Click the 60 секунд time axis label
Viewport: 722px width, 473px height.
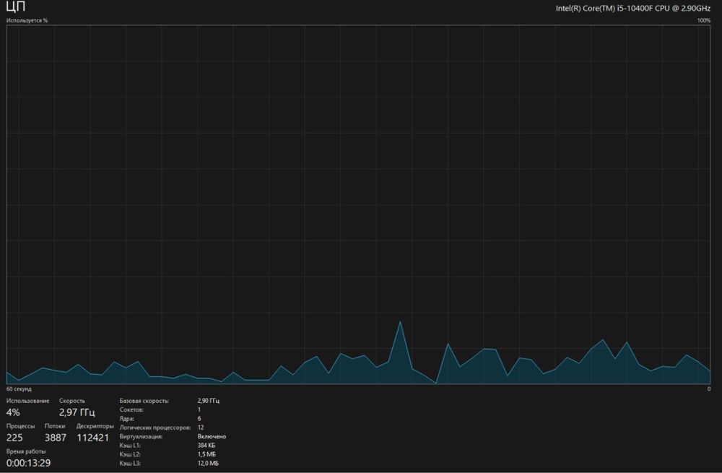point(19,389)
